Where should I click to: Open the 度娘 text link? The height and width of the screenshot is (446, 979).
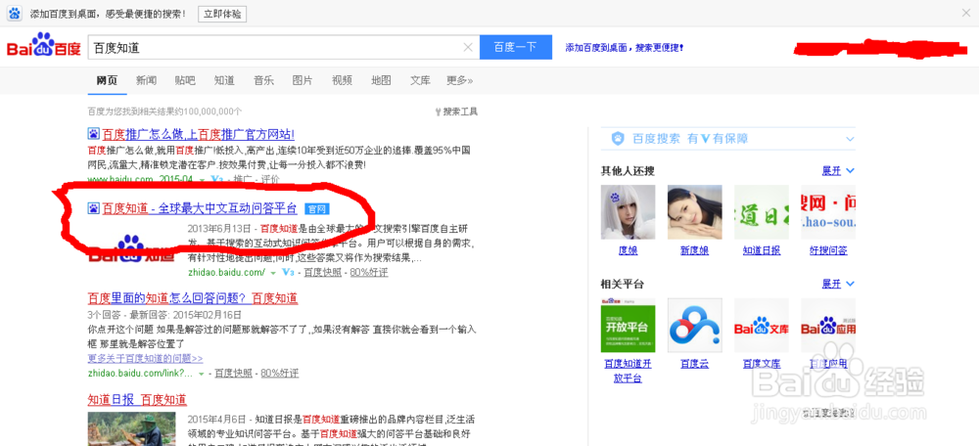tap(629, 250)
